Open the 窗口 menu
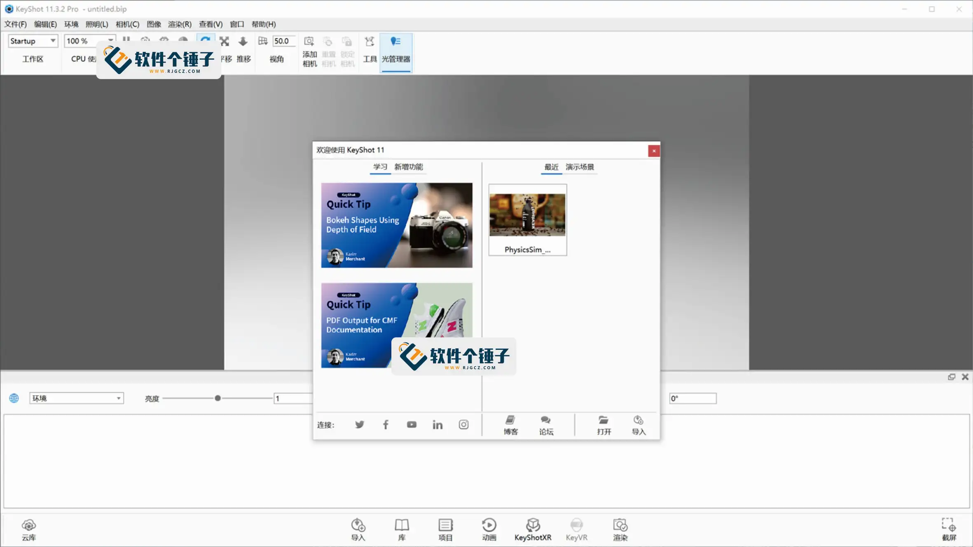This screenshot has width=973, height=547. coord(237,24)
